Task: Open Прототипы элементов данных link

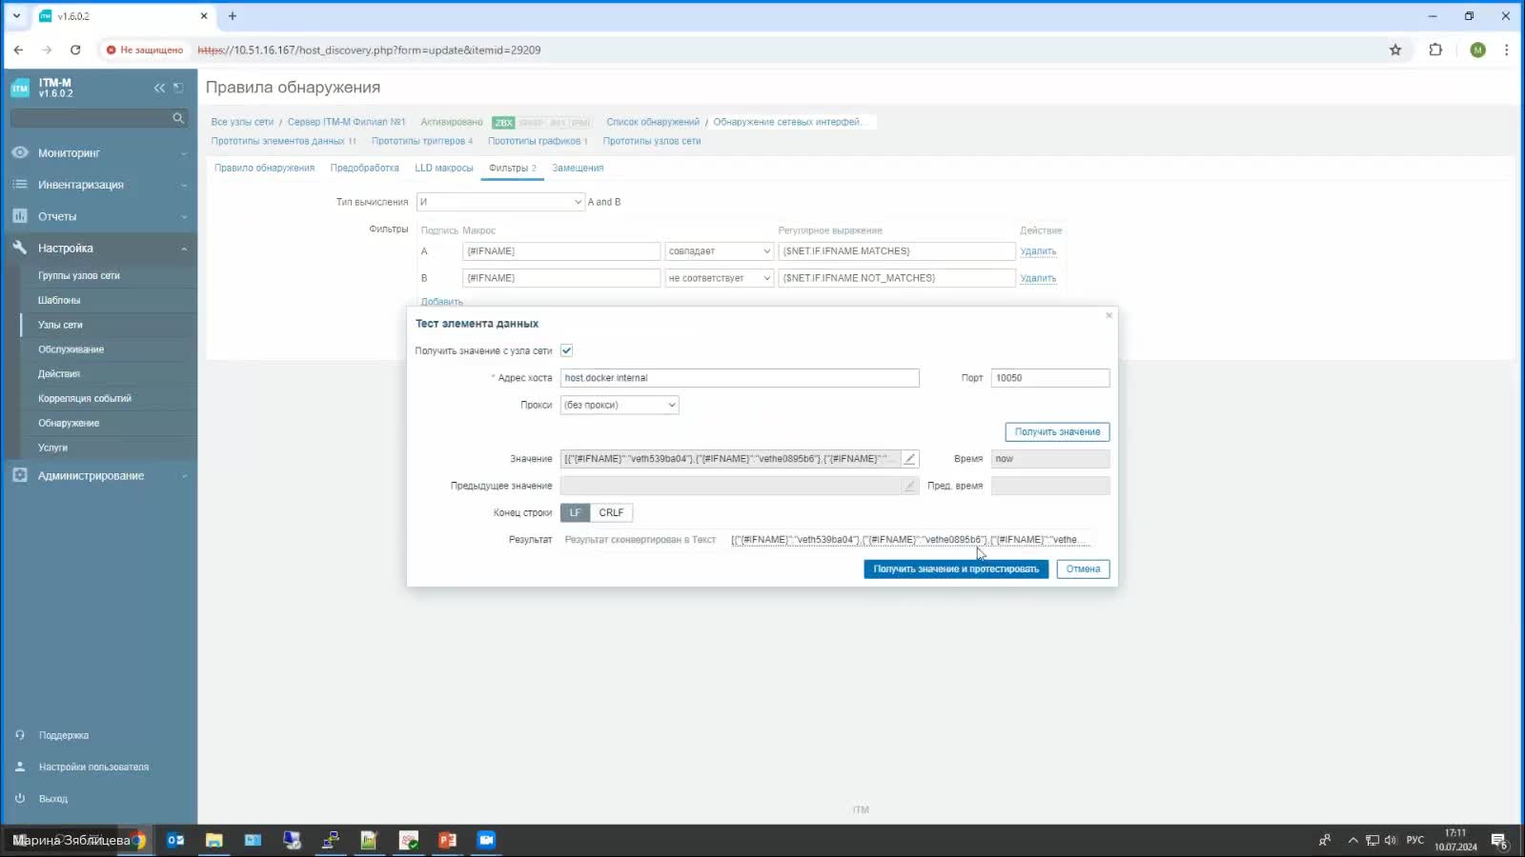Action: click(283, 141)
